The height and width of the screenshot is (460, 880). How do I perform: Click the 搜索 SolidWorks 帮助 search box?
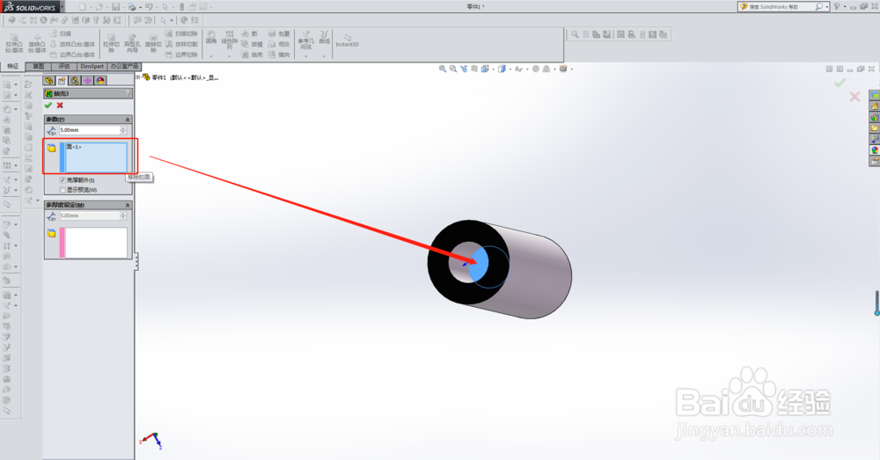pos(781,7)
